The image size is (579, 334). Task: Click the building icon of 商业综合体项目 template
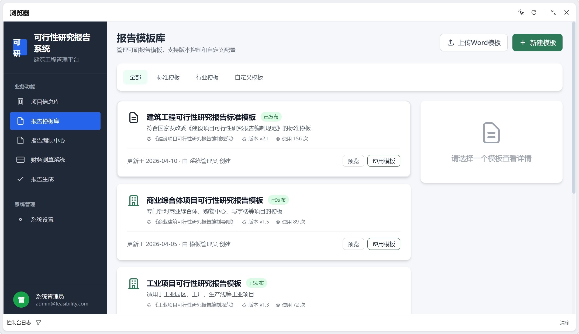click(x=134, y=201)
